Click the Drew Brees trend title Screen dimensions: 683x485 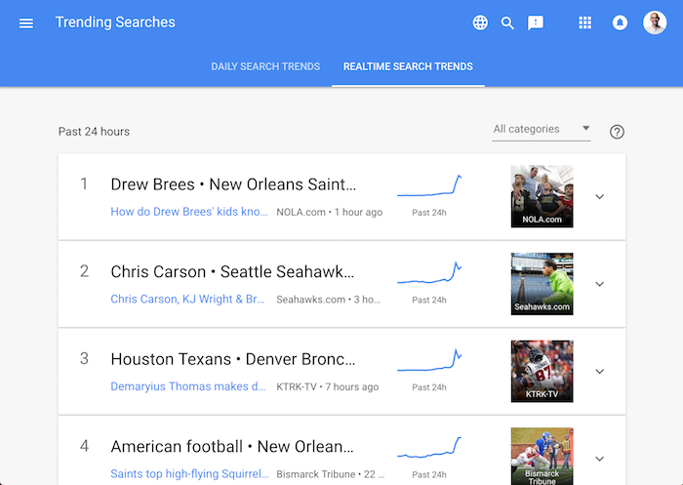point(233,184)
